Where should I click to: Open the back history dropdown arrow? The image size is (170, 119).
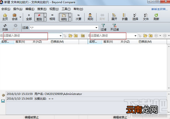coord(160,36)
